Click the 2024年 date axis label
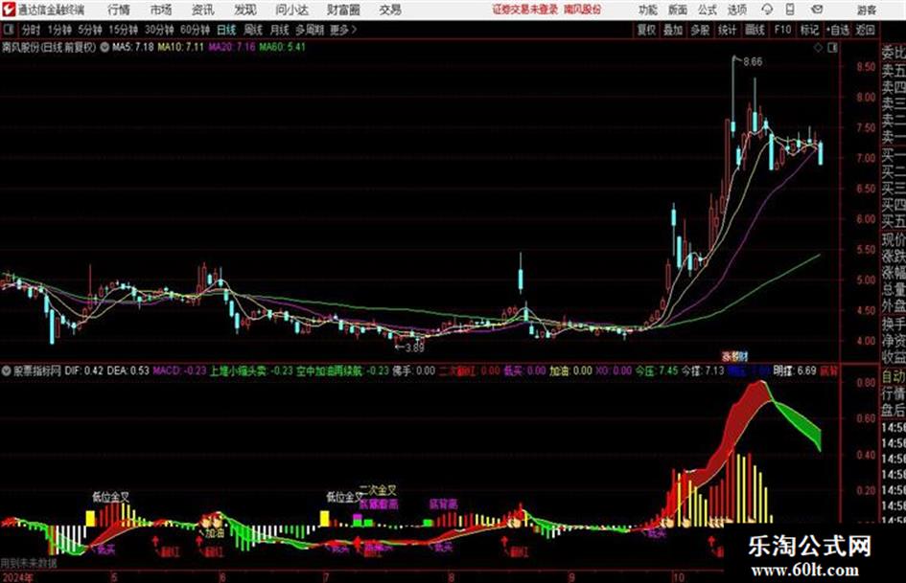This screenshot has width=906, height=583. tap(17, 577)
